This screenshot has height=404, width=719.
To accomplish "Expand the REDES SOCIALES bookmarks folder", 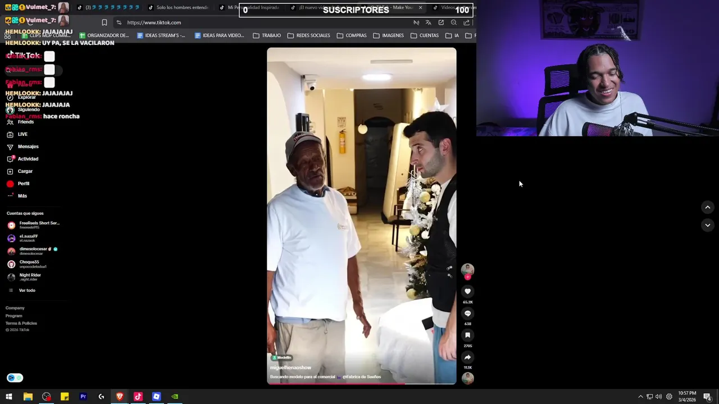I will point(308,35).
